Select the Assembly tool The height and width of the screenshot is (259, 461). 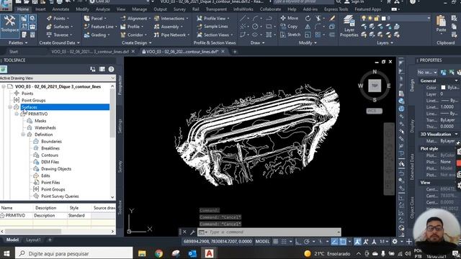(168, 27)
